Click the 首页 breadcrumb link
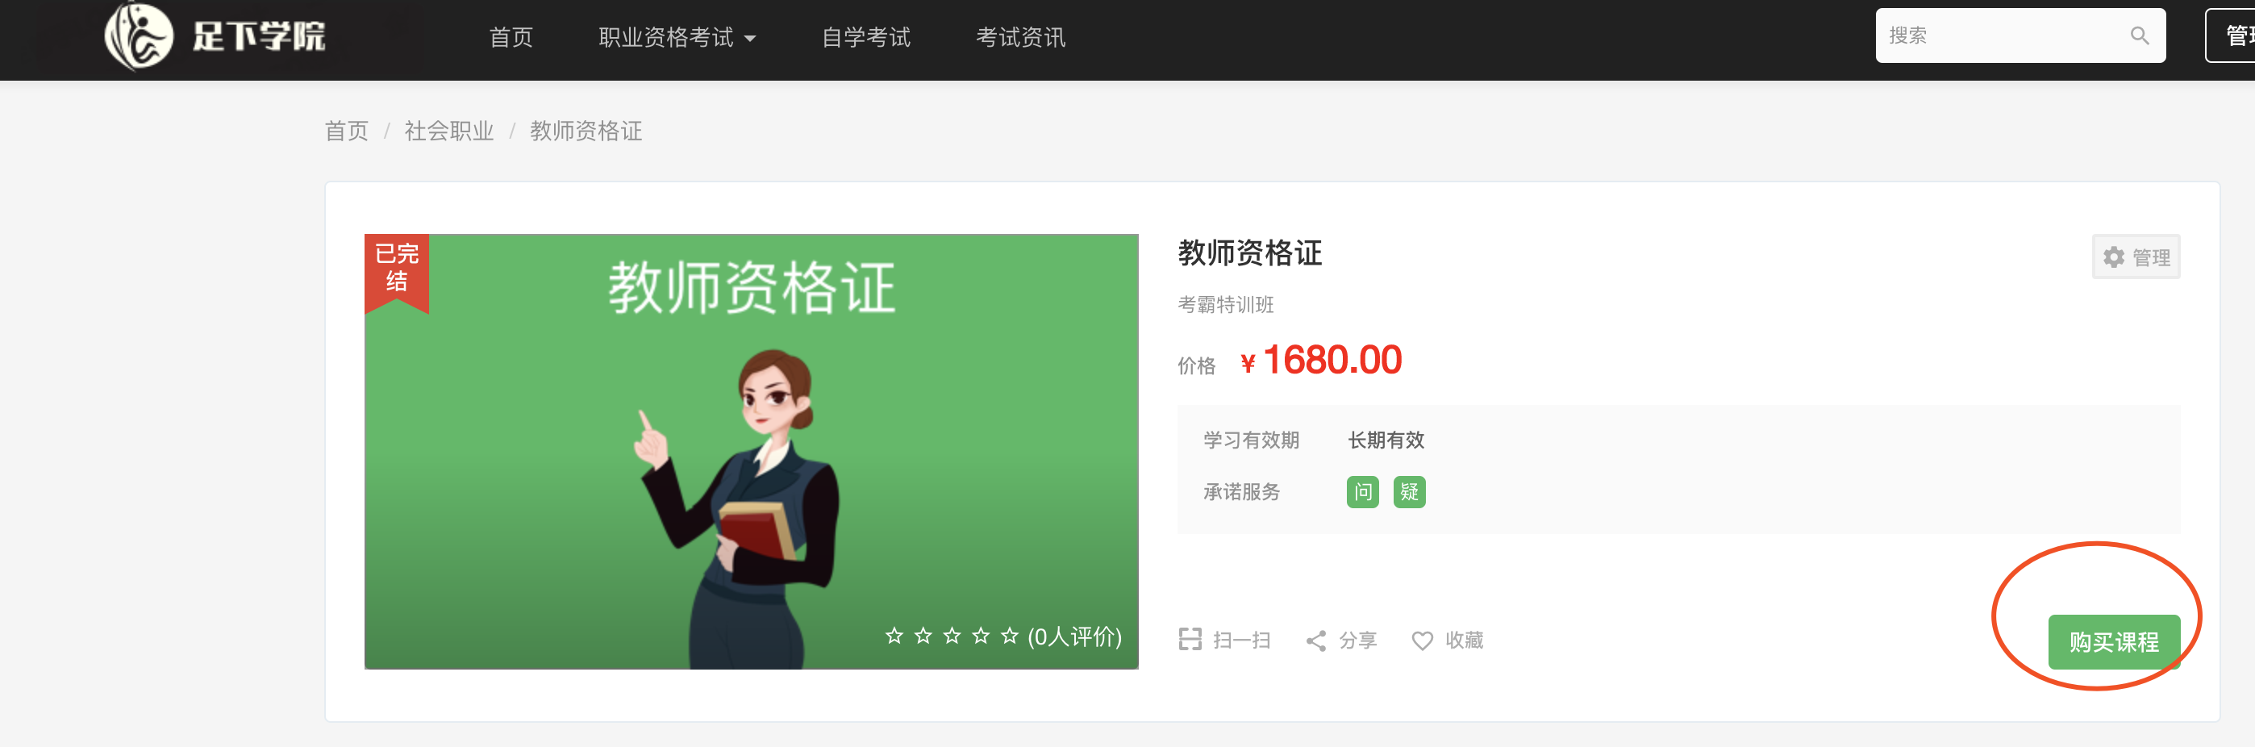Viewport: 2255px width, 747px height. point(347,131)
